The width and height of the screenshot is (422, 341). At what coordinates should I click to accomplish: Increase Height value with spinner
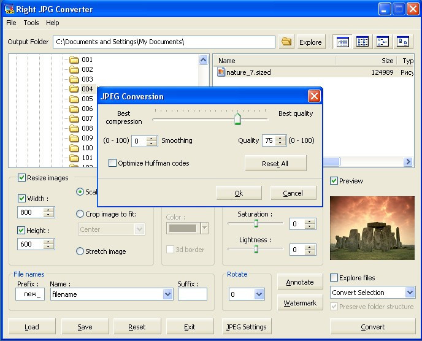click(x=48, y=242)
